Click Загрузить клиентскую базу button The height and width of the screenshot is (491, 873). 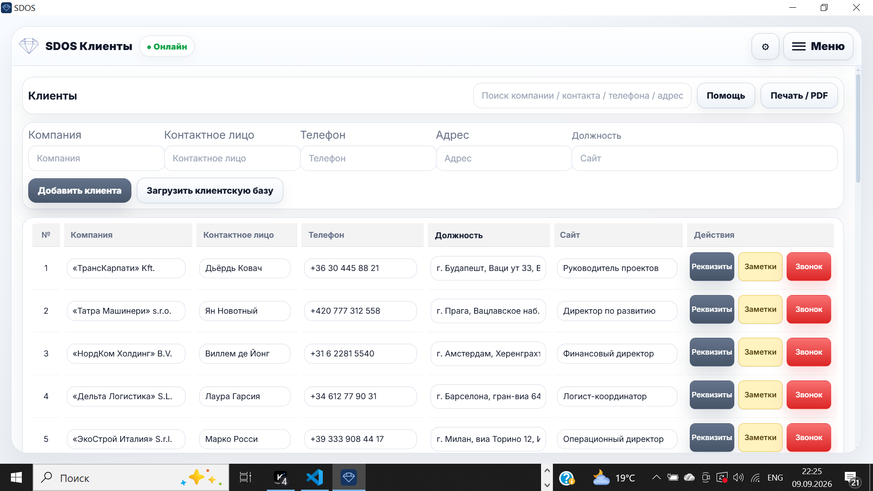click(x=210, y=190)
